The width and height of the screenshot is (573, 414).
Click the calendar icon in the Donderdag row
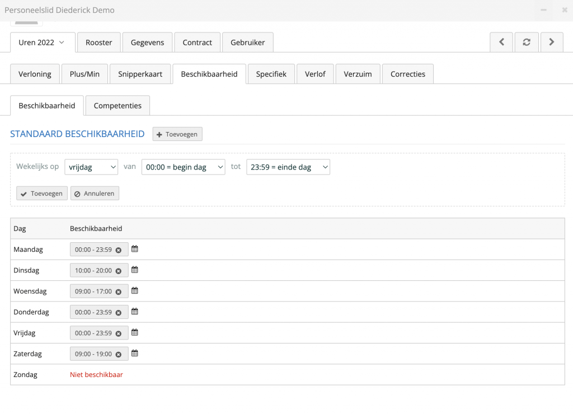click(135, 312)
